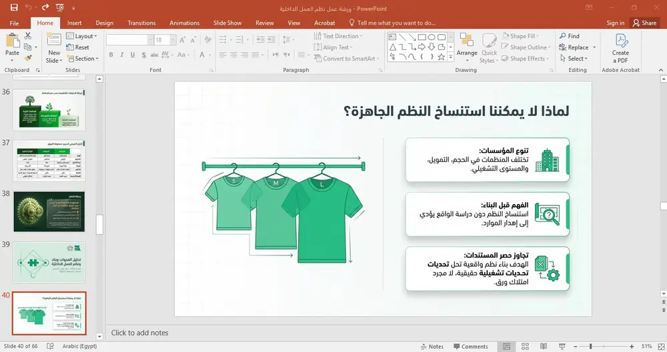
Task: Open the Animations tab
Action: point(185,23)
